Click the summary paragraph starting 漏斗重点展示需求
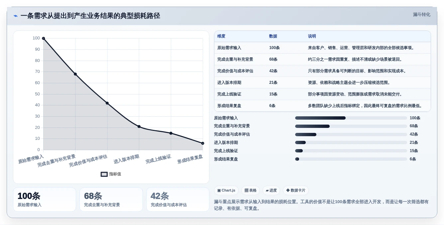Viewport: 444px width, 225px height. point(321,205)
